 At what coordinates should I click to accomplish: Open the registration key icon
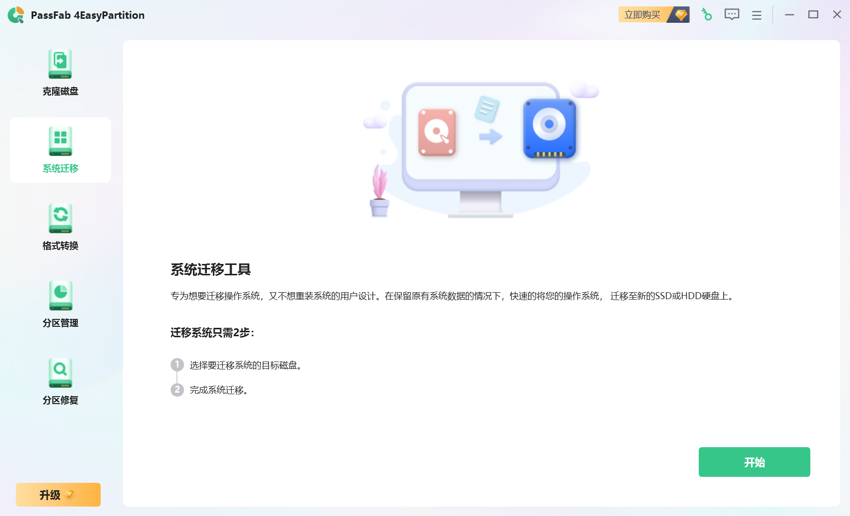707,15
